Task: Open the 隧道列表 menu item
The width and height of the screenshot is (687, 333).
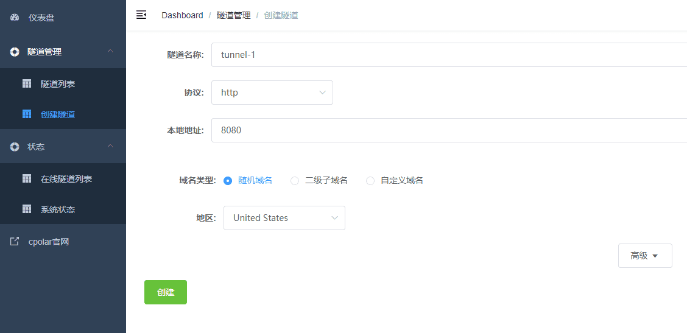Action: 63,83
